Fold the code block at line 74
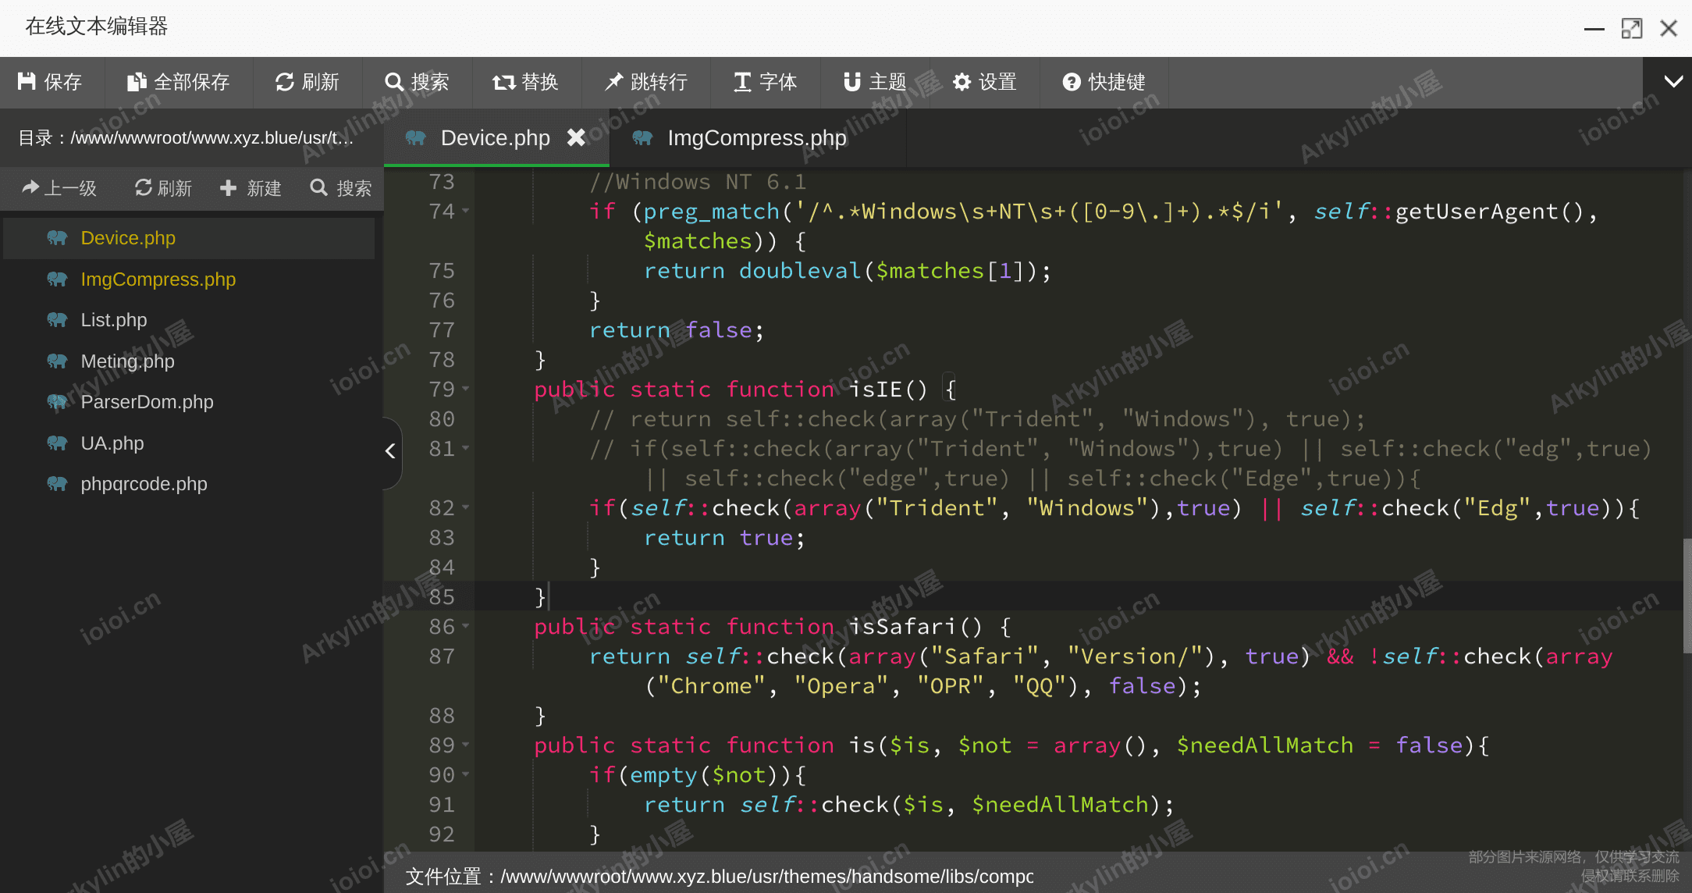Viewport: 1692px width, 893px height. click(466, 211)
